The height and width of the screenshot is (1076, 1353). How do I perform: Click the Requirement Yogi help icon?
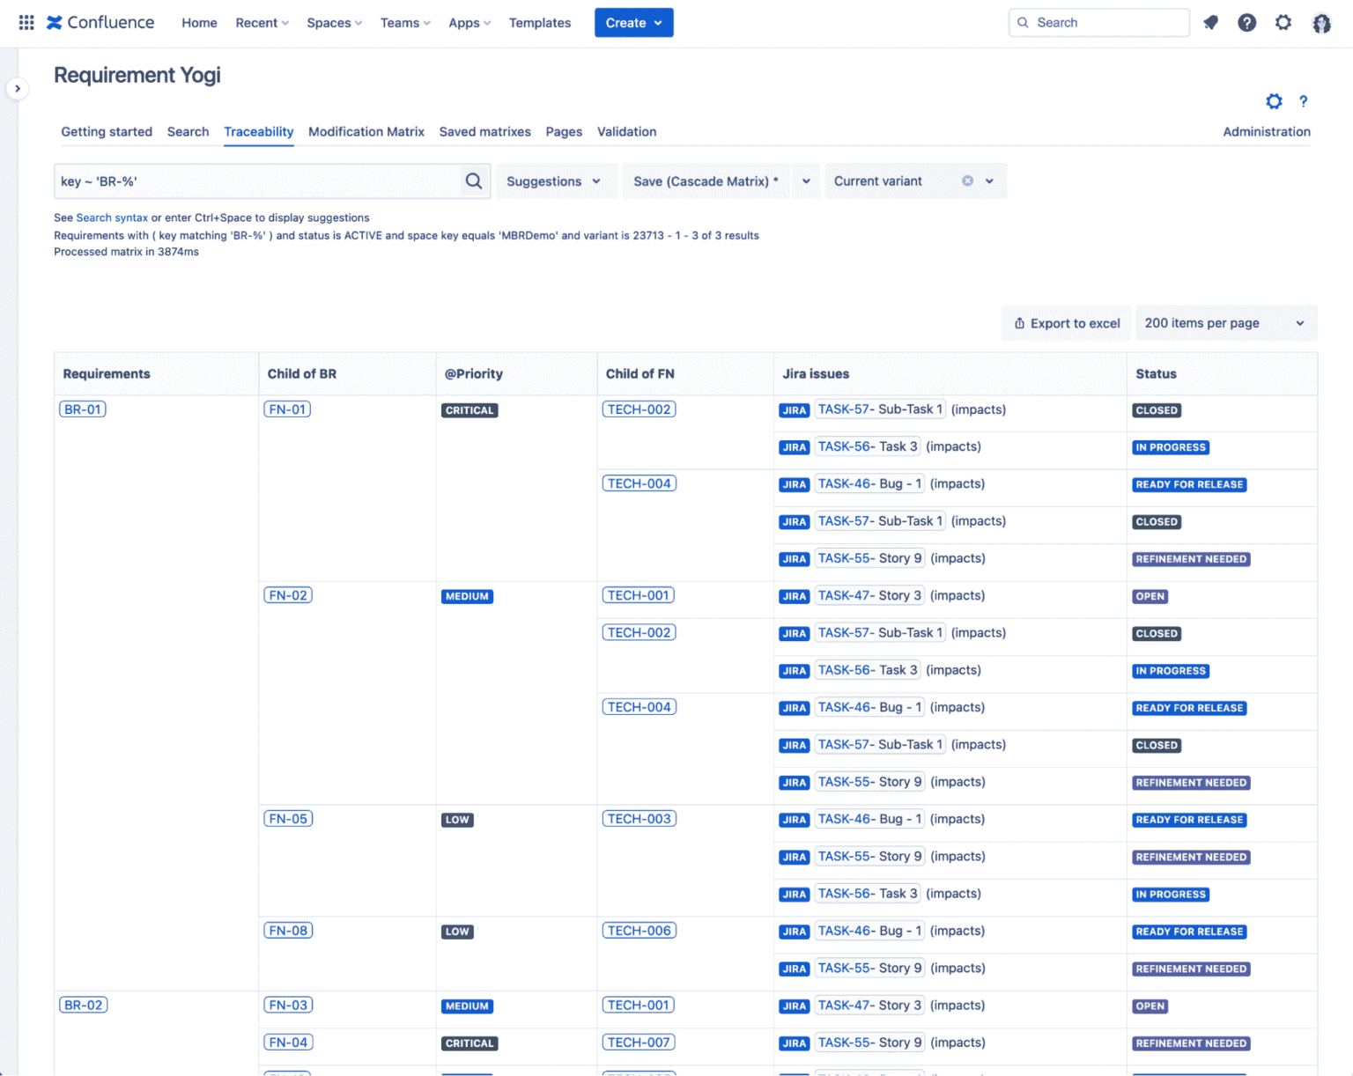(x=1304, y=101)
